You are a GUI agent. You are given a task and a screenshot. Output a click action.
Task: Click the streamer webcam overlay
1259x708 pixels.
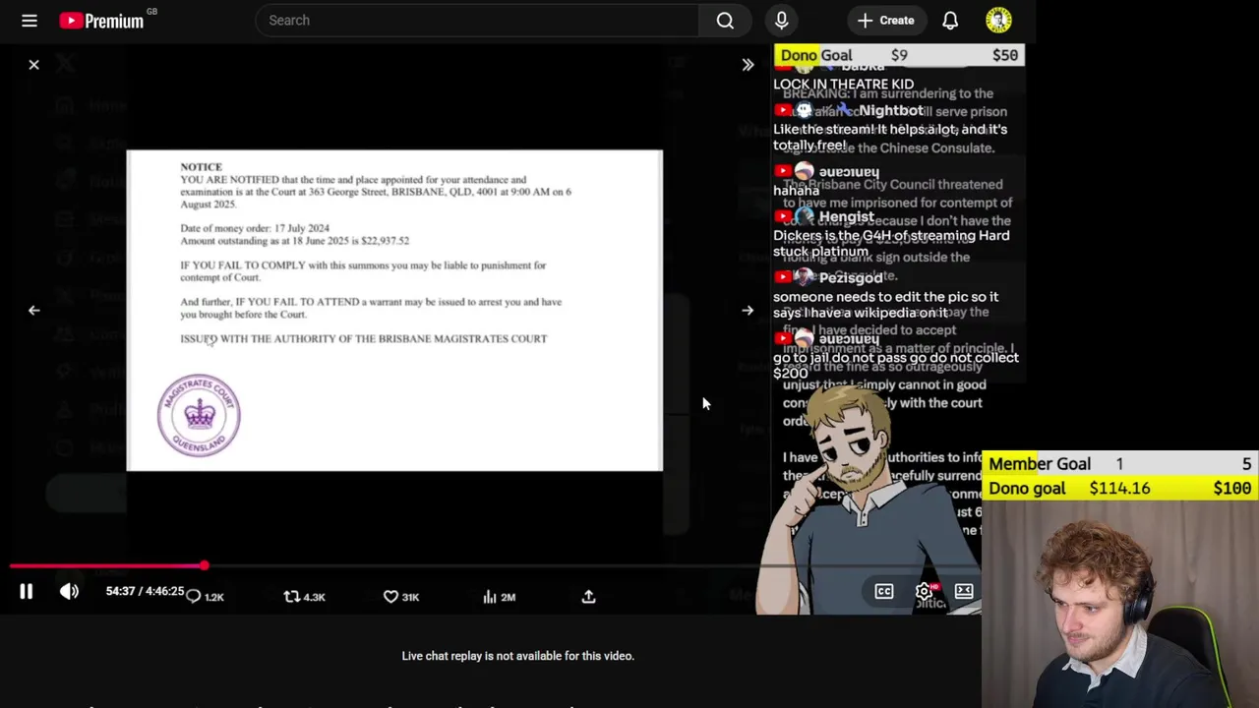1120,604
